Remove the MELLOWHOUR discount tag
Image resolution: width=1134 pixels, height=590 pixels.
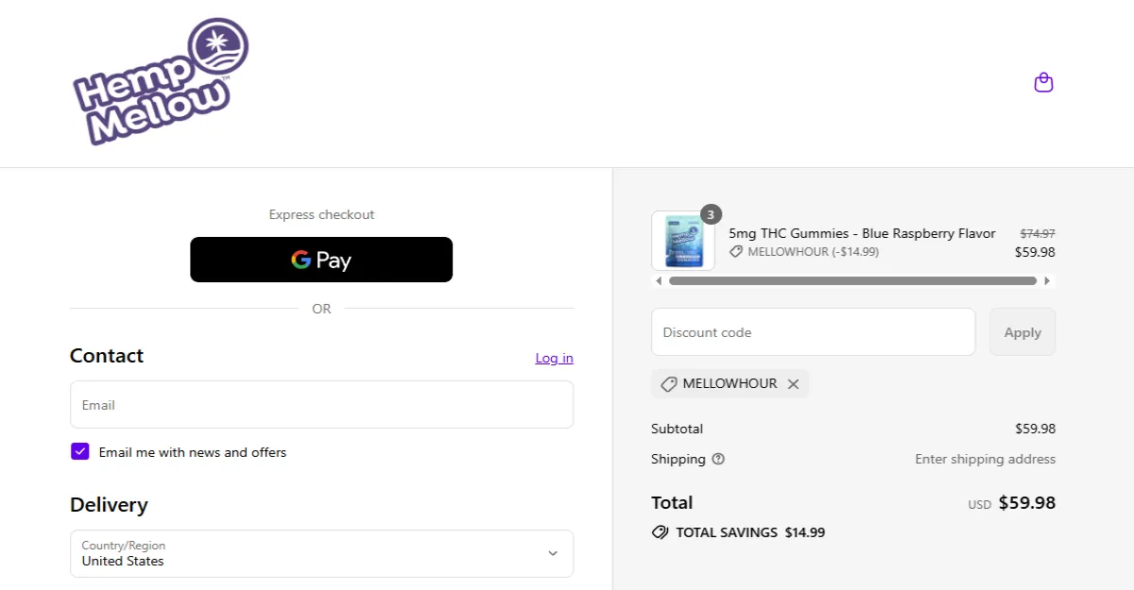[x=794, y=383]
